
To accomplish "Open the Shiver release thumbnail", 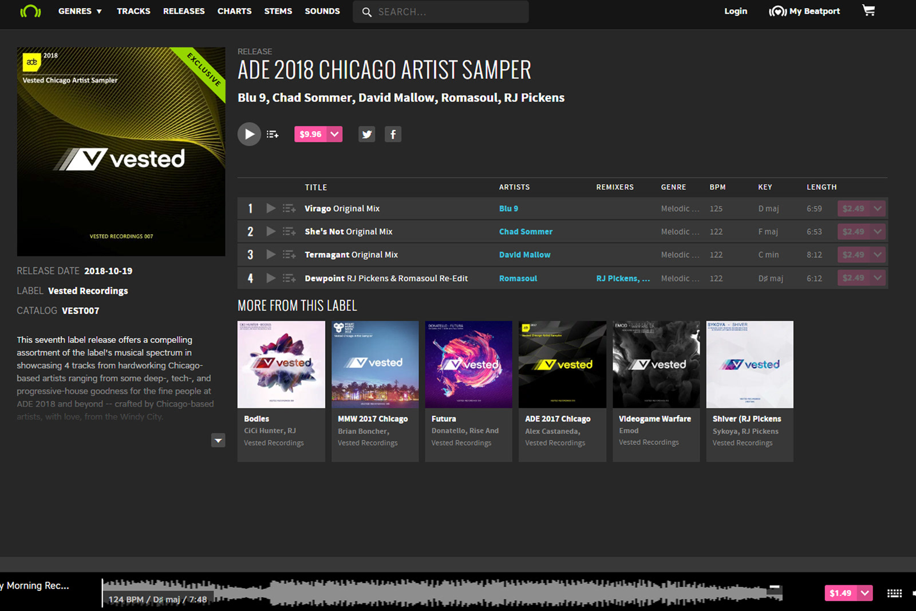I will tap(750, 364).
